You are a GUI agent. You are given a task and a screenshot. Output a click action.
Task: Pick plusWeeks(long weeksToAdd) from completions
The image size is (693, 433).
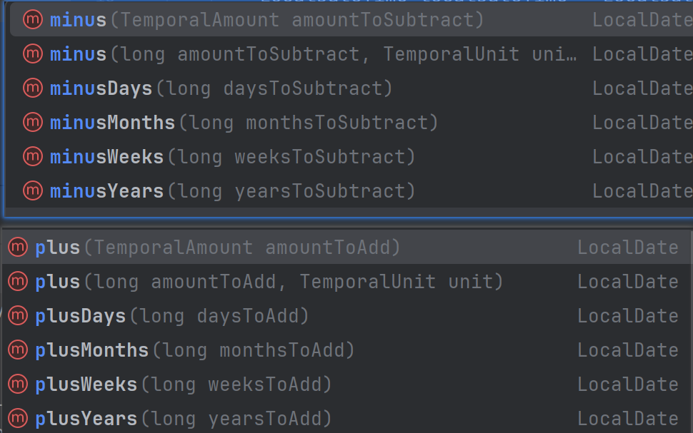coord(183,384)
